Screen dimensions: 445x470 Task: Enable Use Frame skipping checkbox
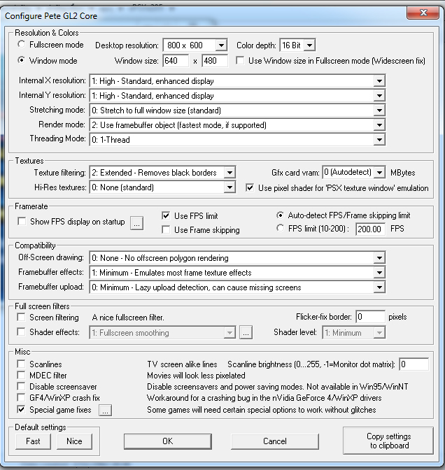click(166, 230)
